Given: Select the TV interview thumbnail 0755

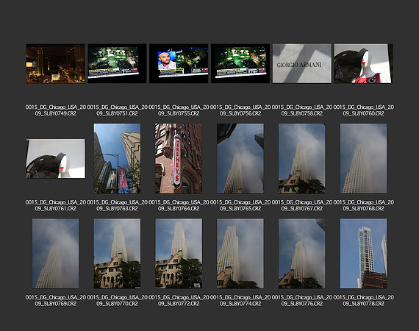Looking at the screenshot, I should 179,64.
